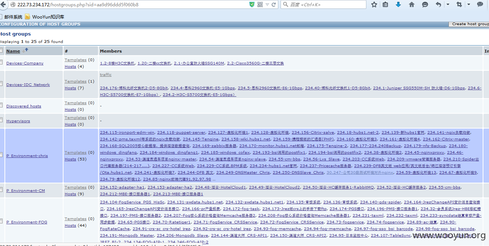
Task: Bookmark this page with the star icon
Action: point(374,4)
